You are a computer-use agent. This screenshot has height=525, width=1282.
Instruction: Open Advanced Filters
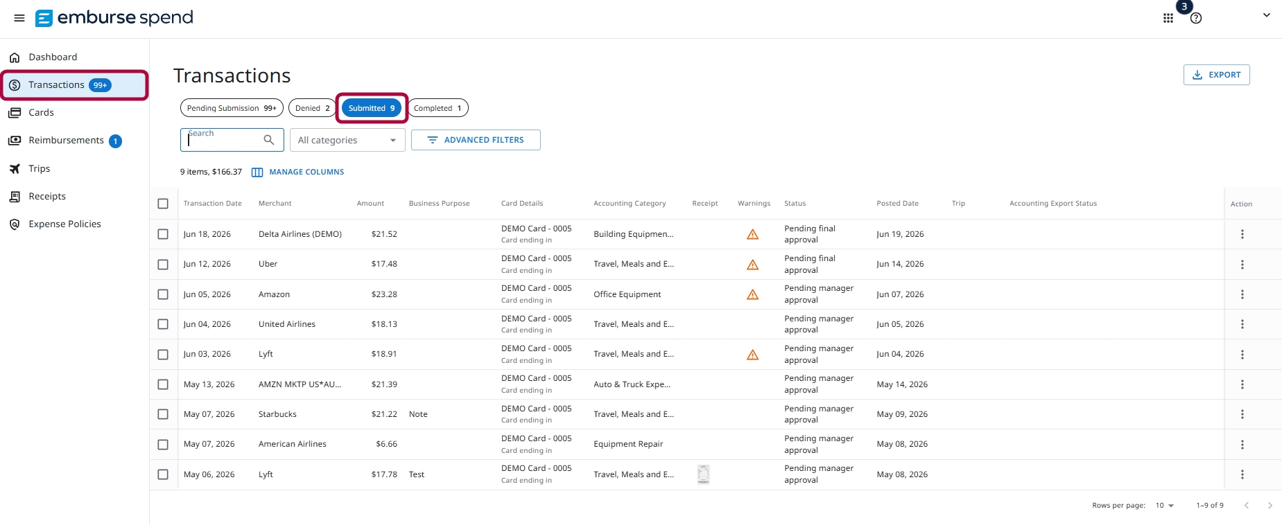(476, 140)
